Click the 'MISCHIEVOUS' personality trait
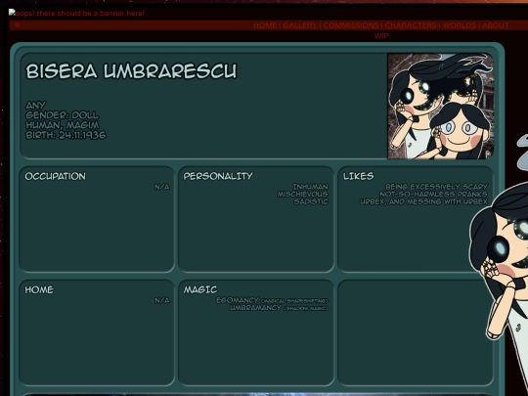This screenshot has width=528, height=396. coord(302,194)
